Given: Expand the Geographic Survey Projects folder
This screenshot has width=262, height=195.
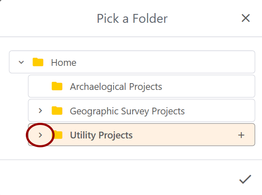Looking at the screenshot, I should pos(40,111).
